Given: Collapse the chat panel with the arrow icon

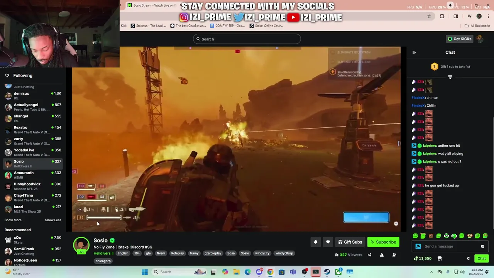Looking at the screenshot, I should point(414,53).
